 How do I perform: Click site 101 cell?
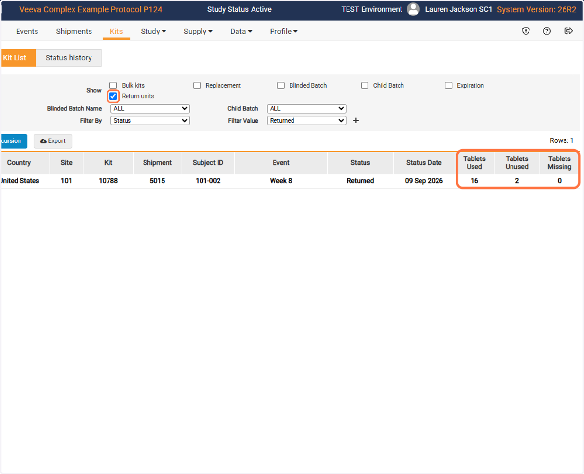66,181
